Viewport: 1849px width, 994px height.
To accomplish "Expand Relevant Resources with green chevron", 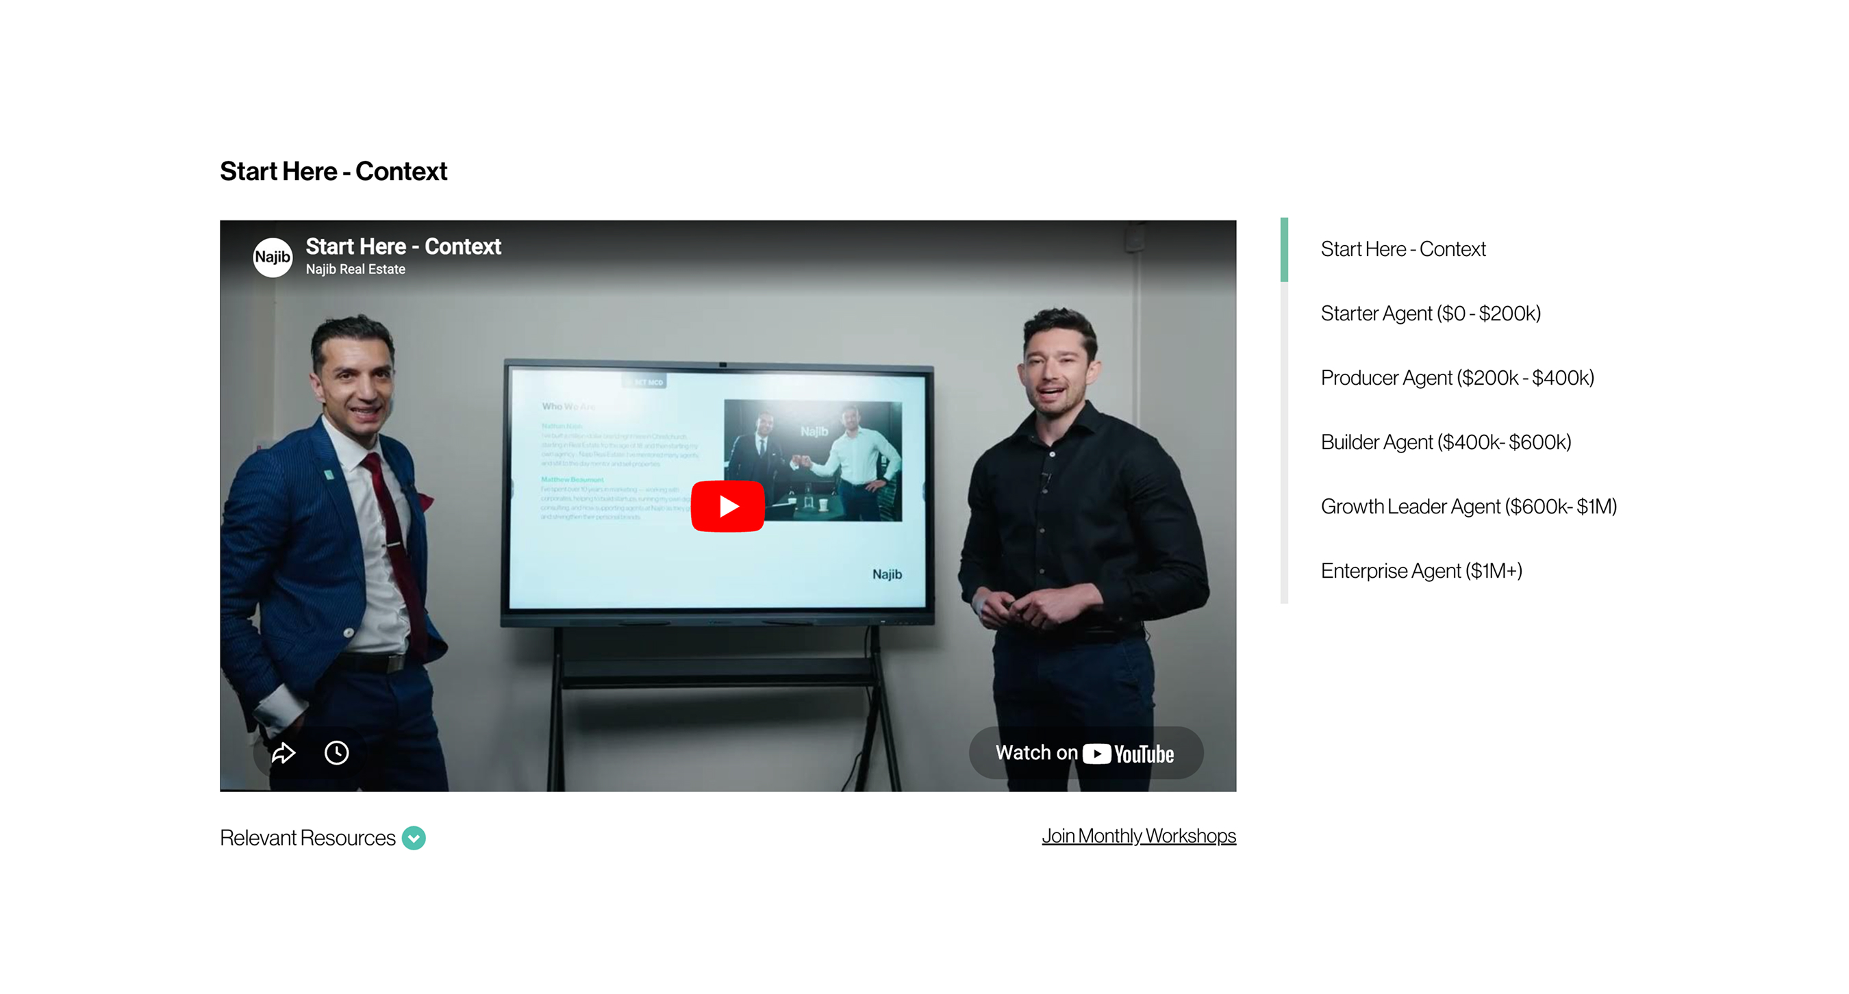I will [x=414, y=837].
